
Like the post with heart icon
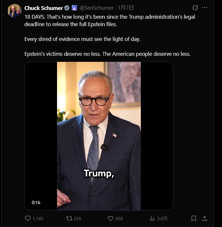(111, 218)
